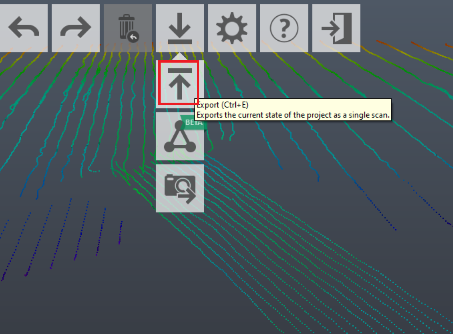This screenshot has height=334, width=453.
Task: Click the undo arrow
Action: 24,28
